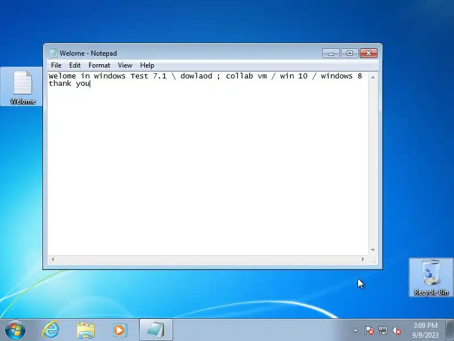This screenshot has width=454, height=341.
Task: Click the word "dowlaod" in the text
Action: pyautogui.click(x=196, y=76)
